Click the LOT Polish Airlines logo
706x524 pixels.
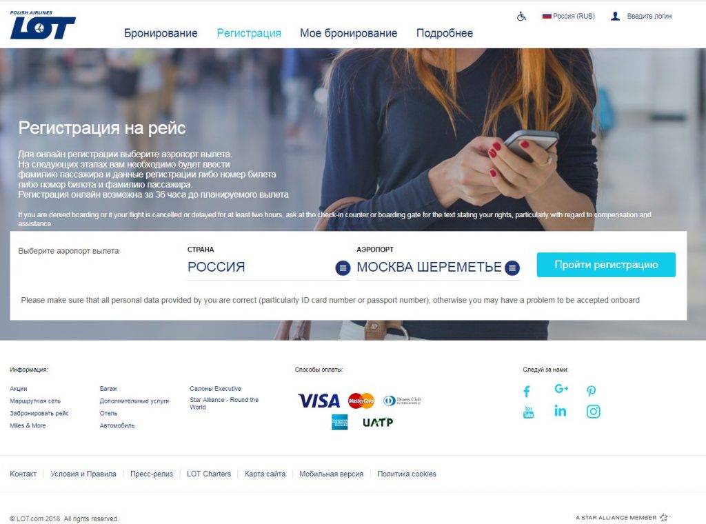tap(42, 26)
